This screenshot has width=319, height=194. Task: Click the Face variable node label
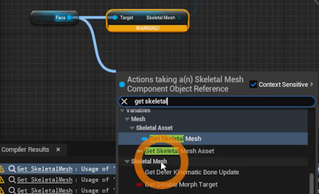pyautogui.click(x=61, y=18)
